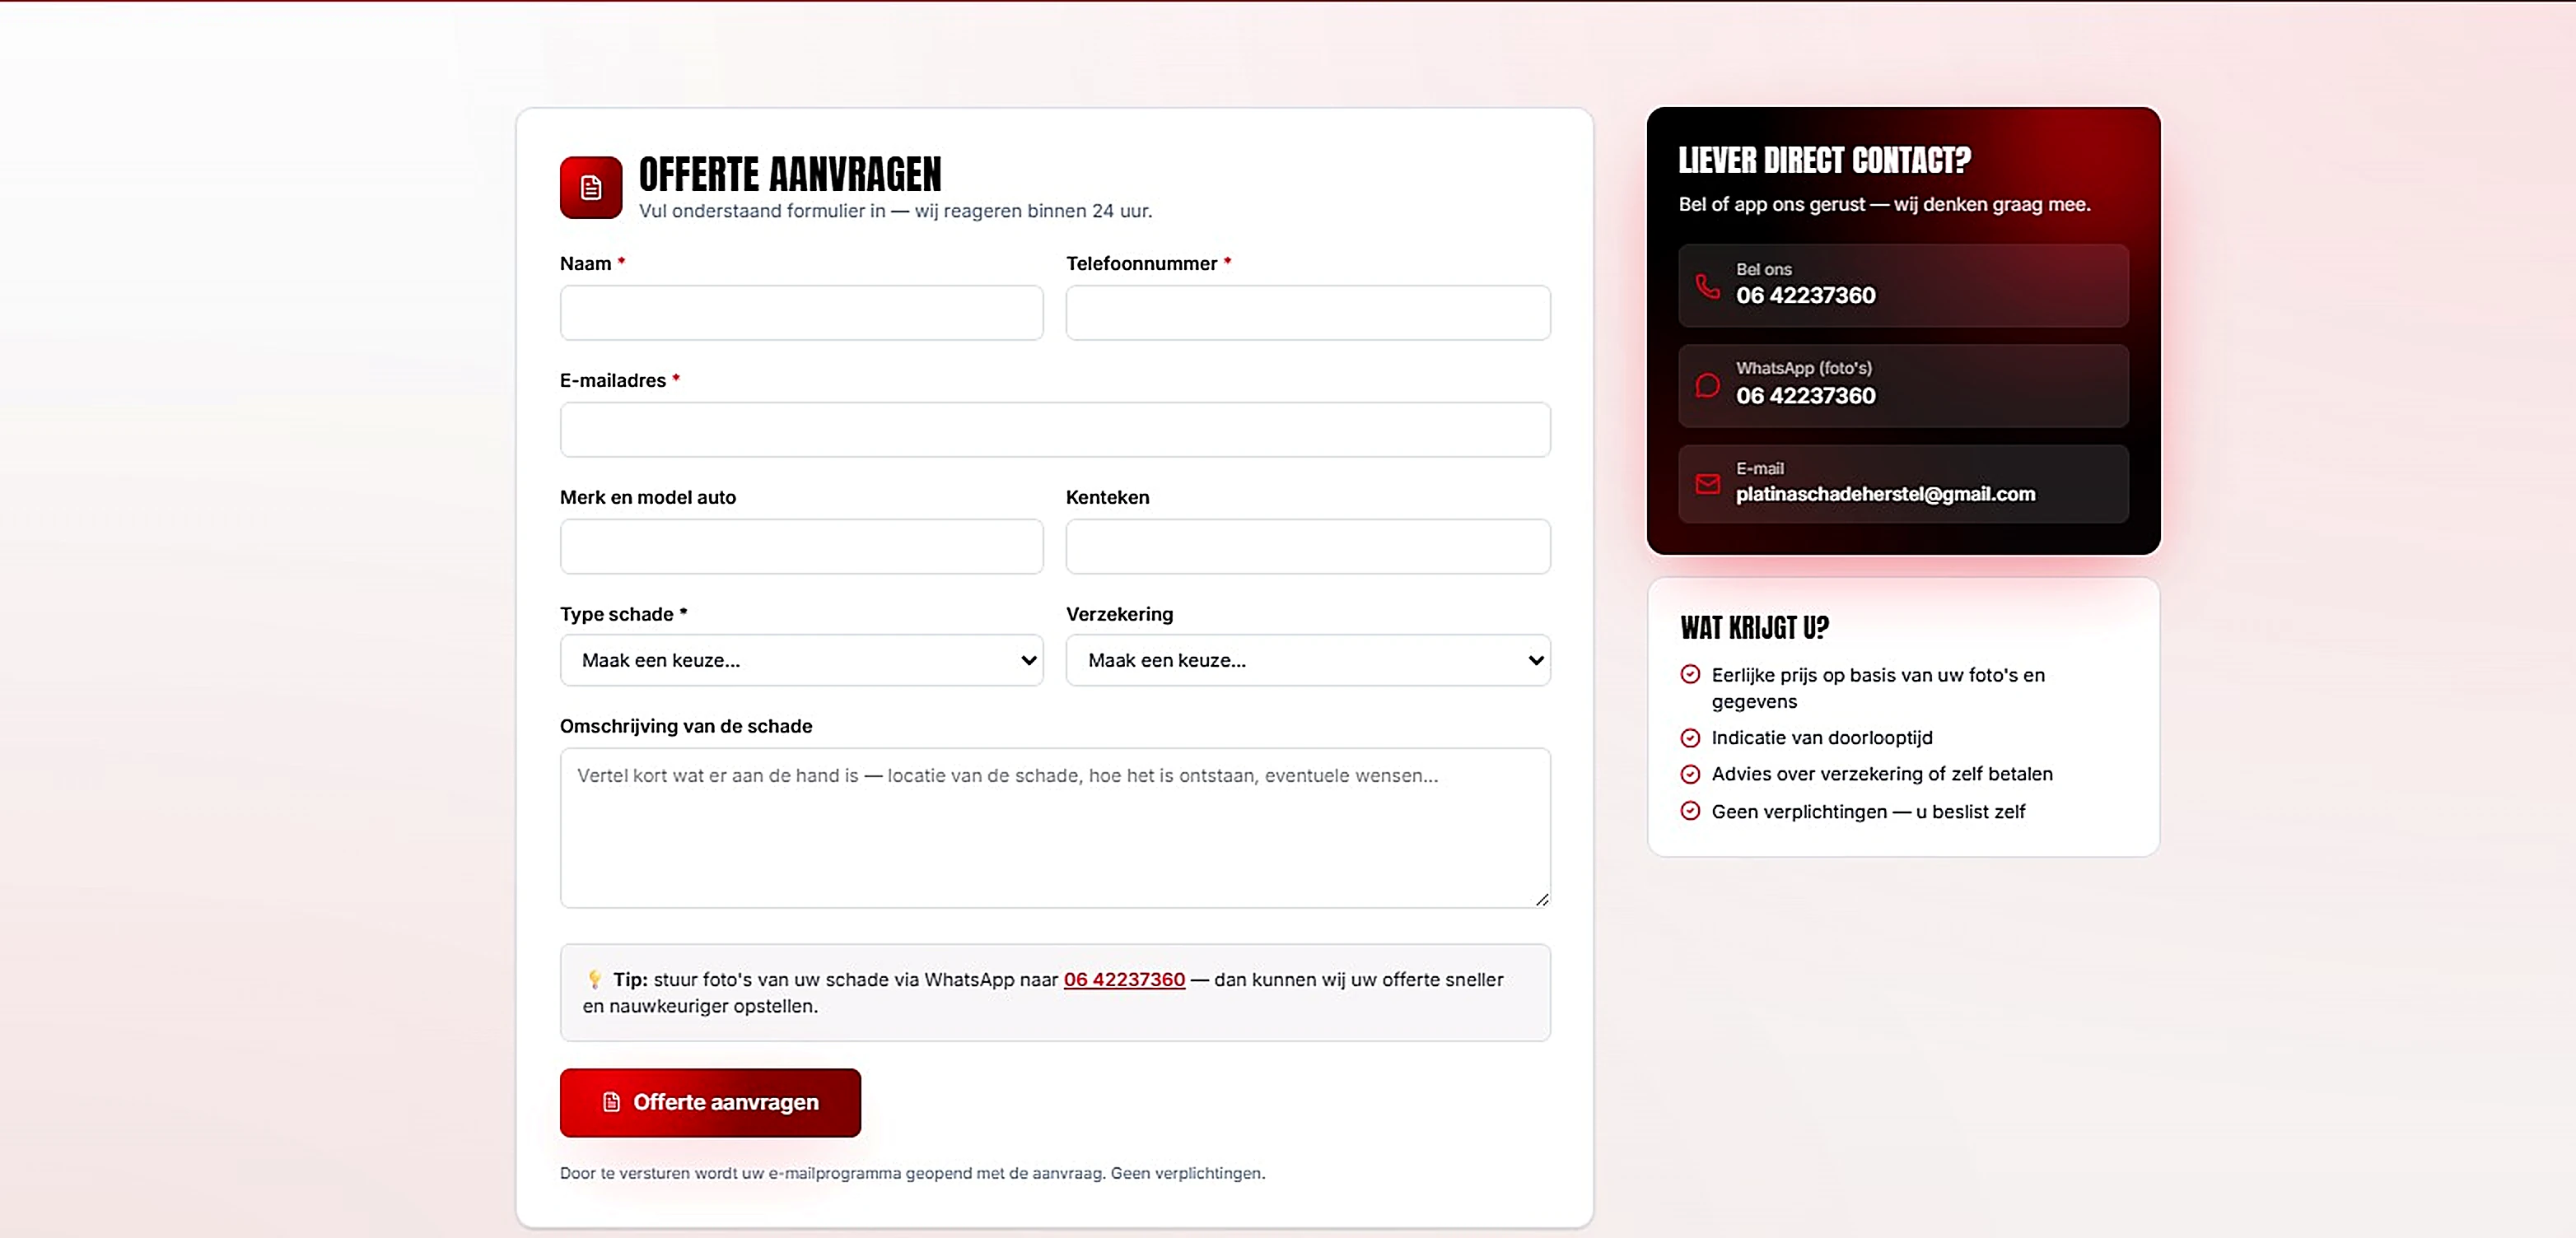This screenshot has width=2576, height=1238.
Task: Open the Type schade dropdown
Action: (801, 659)
